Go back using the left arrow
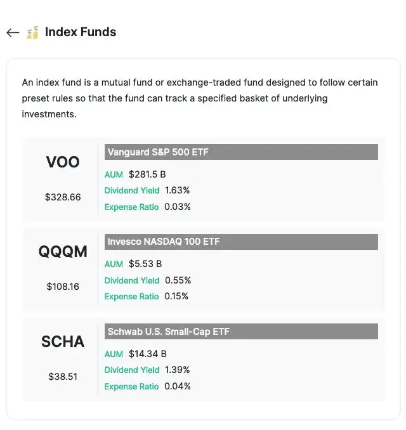This screenshot has height=430, width=406. 13,32
